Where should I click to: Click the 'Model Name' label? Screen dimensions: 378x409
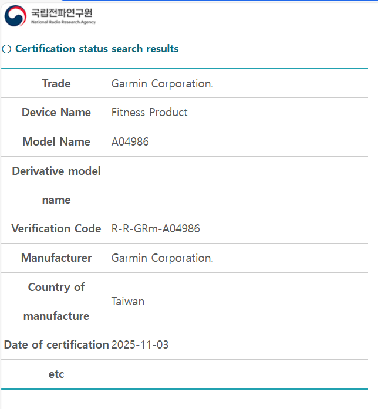coord(56,141)
